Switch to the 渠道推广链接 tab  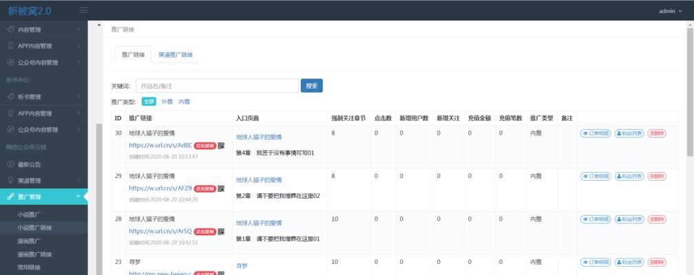tap(176, 55)
